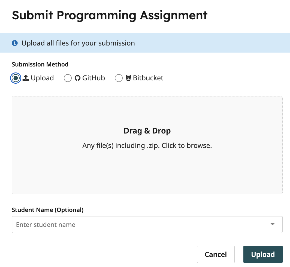Viewport: 290px width, 267px height.
Task: Click the Bitbucket label text
Action: point(148,78)
